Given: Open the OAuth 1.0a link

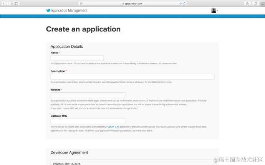Looking at the screenshot, I should [x=113, y=127].
